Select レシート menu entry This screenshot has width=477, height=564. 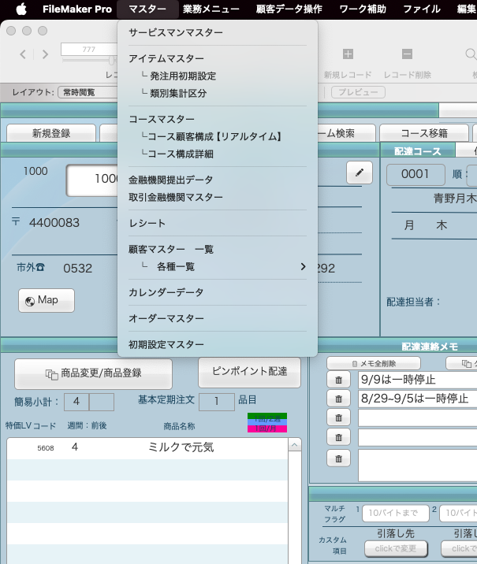pyautogui.click(x=218, y=223)
